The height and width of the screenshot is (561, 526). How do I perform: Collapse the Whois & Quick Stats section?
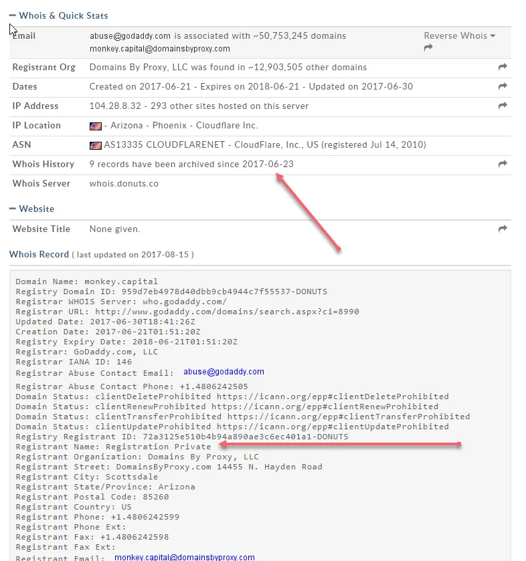(13, 15)
